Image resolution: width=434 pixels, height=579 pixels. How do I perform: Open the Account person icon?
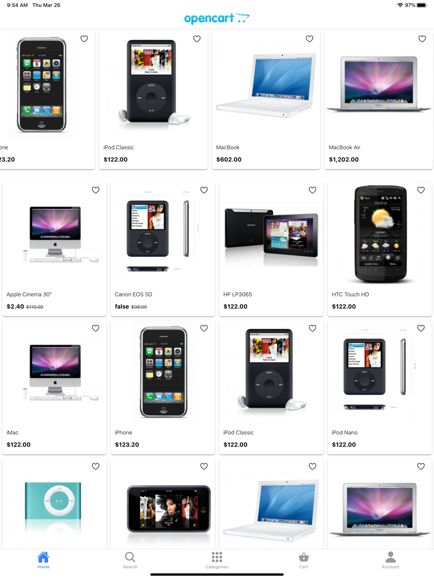(x=391, y=560)
